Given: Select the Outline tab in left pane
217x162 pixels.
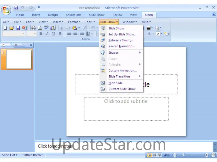Looking at the screenshot, I should (x=16, y=45).
